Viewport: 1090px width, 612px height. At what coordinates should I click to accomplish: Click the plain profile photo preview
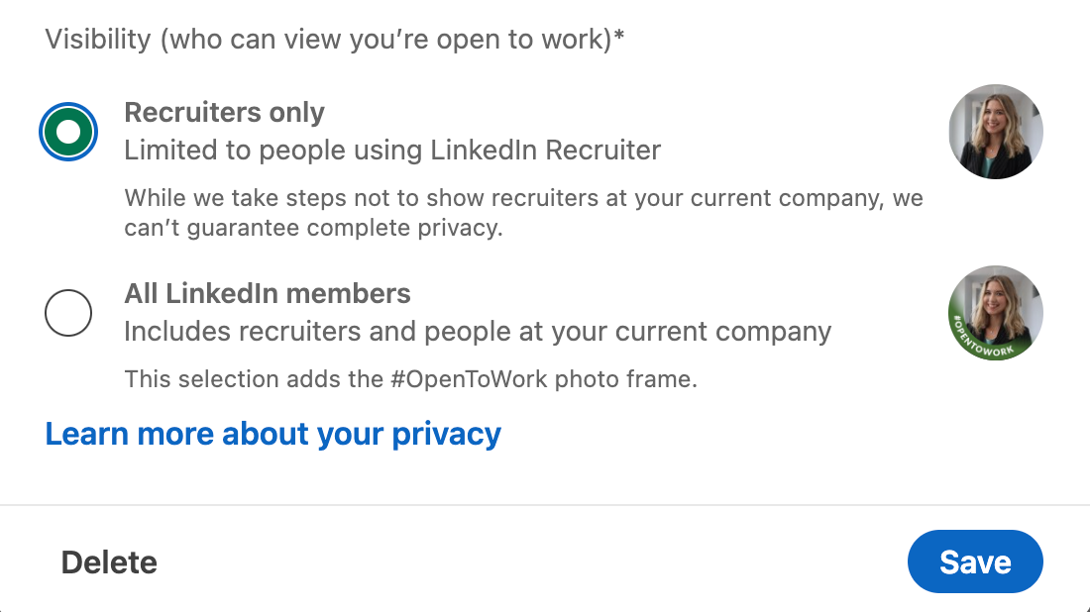point(995,132)
